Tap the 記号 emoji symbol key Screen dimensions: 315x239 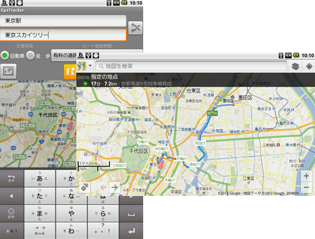pos(11,213)
